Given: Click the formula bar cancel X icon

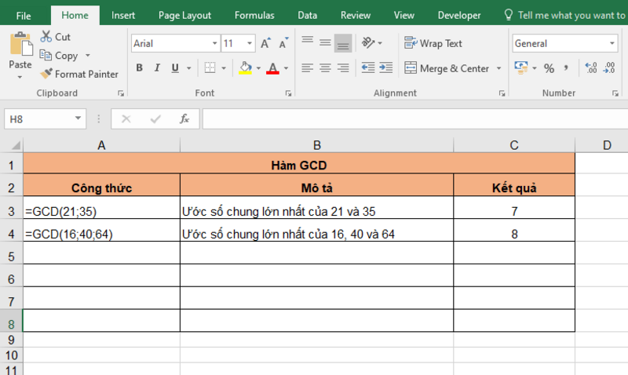Looking at the screenshot, I should [x=126, y=119].
